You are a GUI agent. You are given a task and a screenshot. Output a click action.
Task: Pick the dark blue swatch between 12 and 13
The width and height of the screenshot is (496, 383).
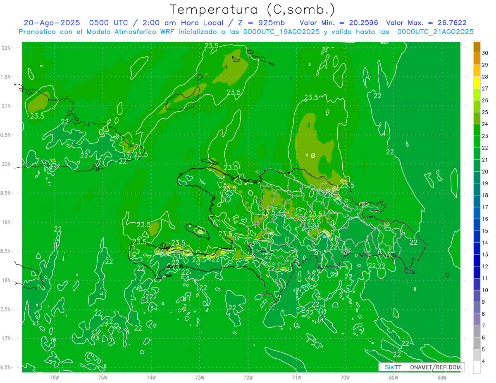(477, 260)
